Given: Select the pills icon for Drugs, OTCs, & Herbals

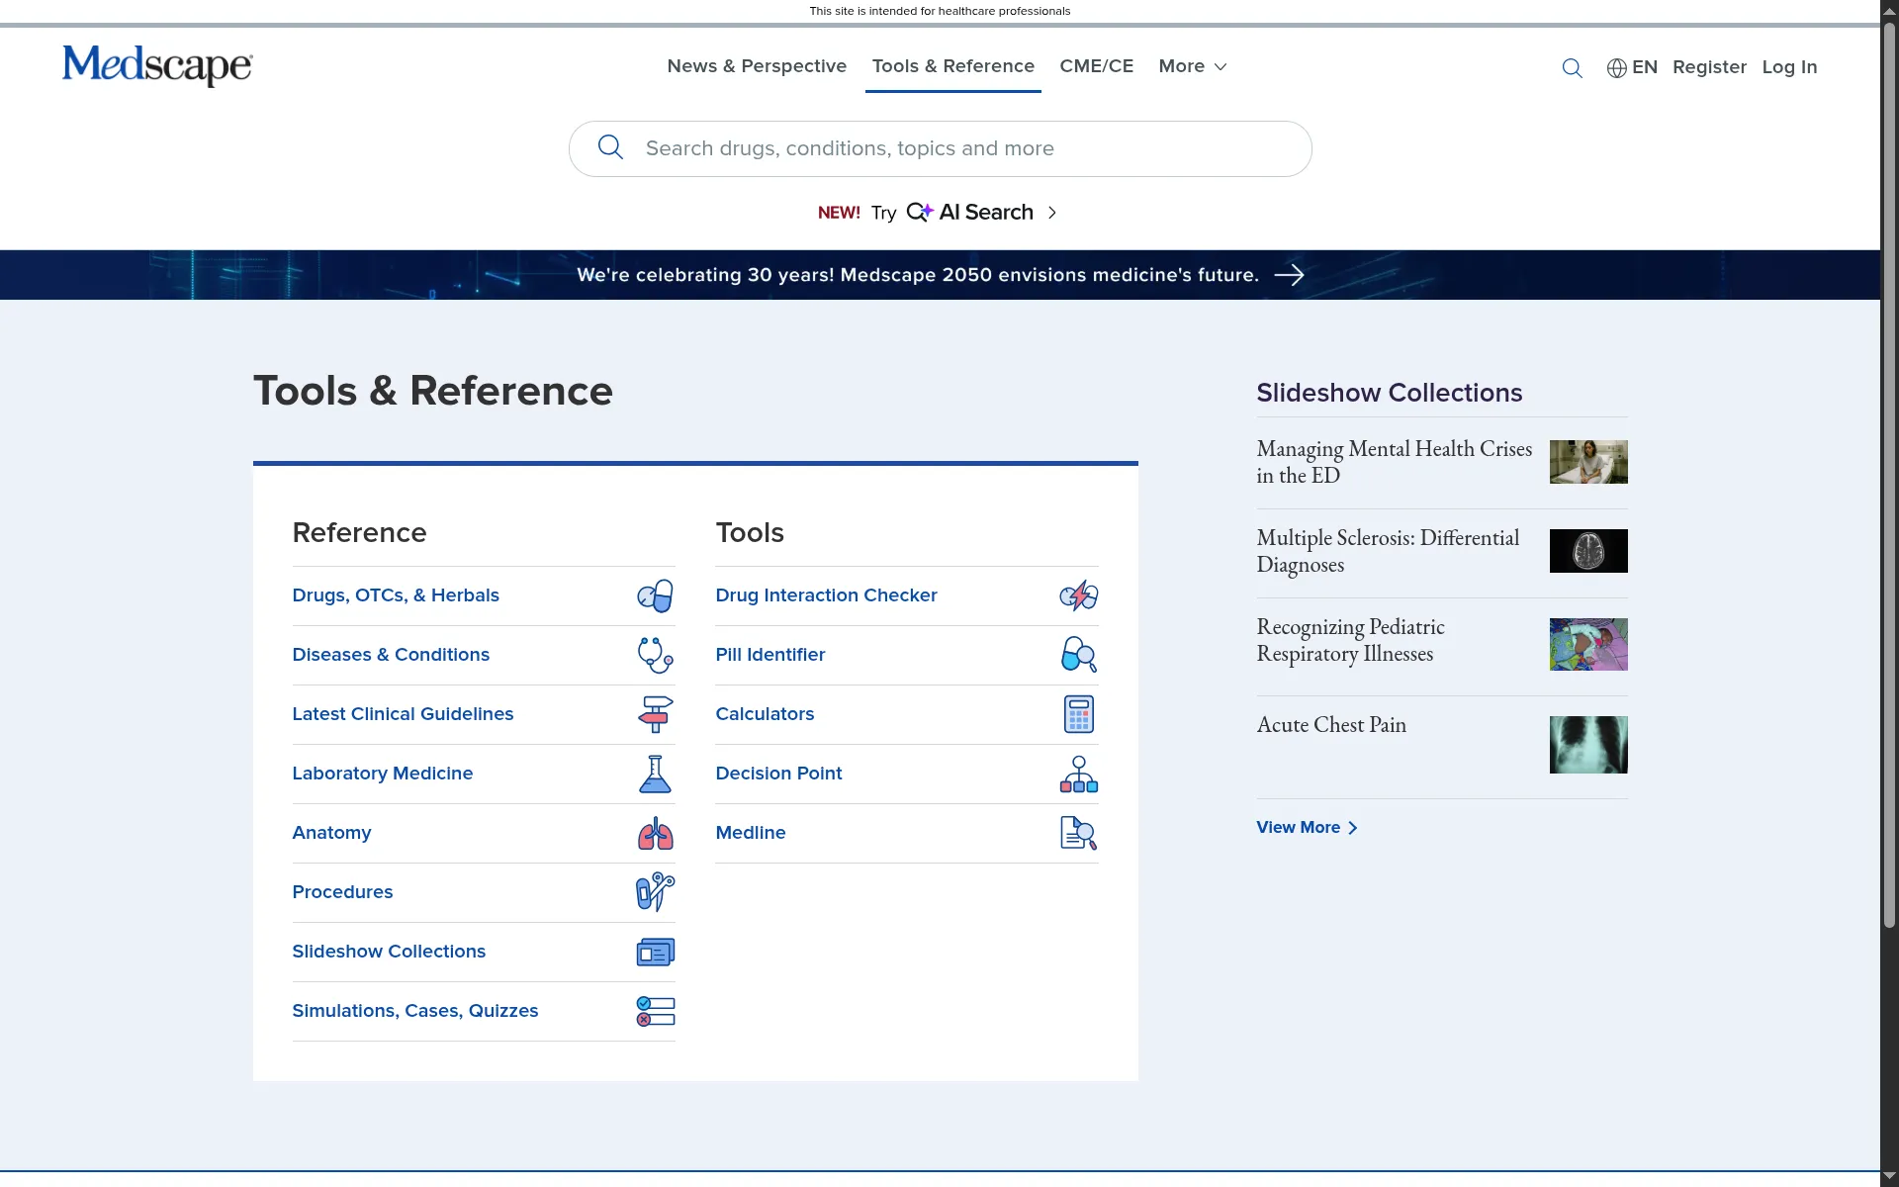Looking at the screenshot, I should click(655, 595).
